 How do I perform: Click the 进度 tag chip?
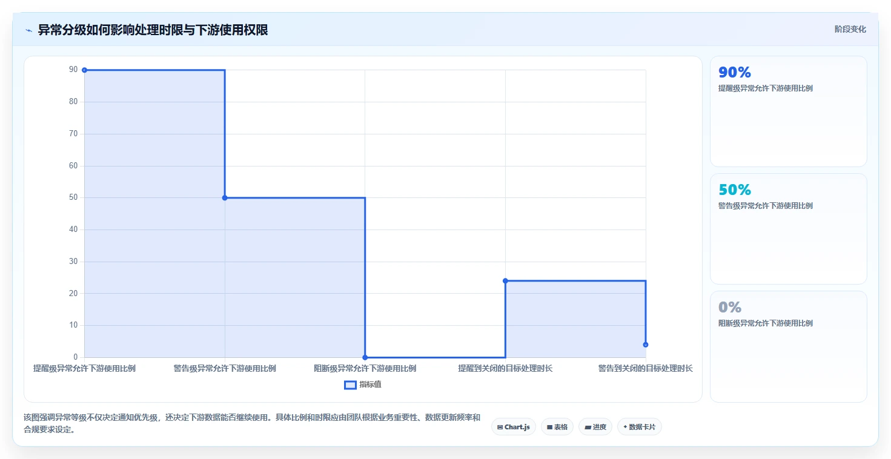click(x=595, y=427)
